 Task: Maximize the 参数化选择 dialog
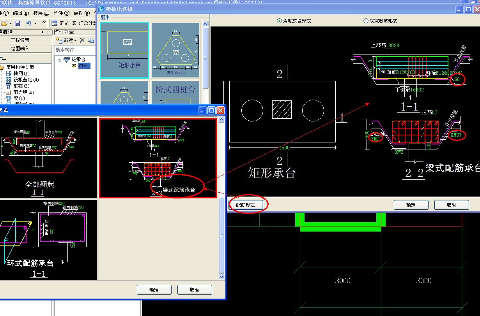[469, 9]
